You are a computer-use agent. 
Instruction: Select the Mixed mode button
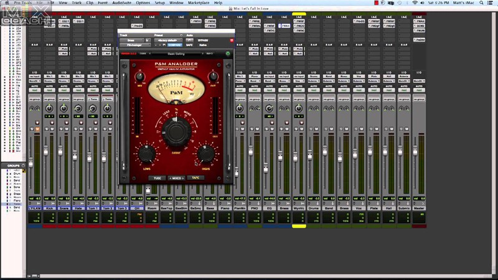[176, 178]
